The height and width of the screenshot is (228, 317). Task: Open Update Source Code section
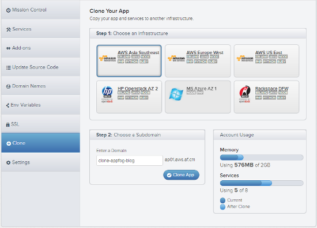(x=41, y=67)
